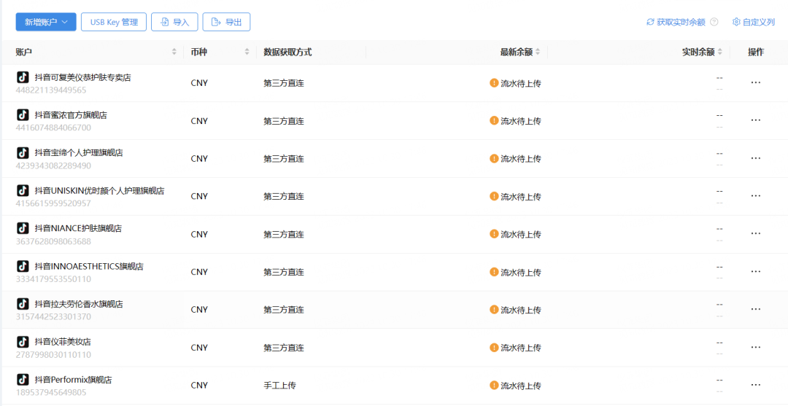Image resolution: width=788 pixels, height=406 pixels.
Task: Click warning icon in 抖音蜜浓官方旗舰店 row
Action: [x=494, y=120]
